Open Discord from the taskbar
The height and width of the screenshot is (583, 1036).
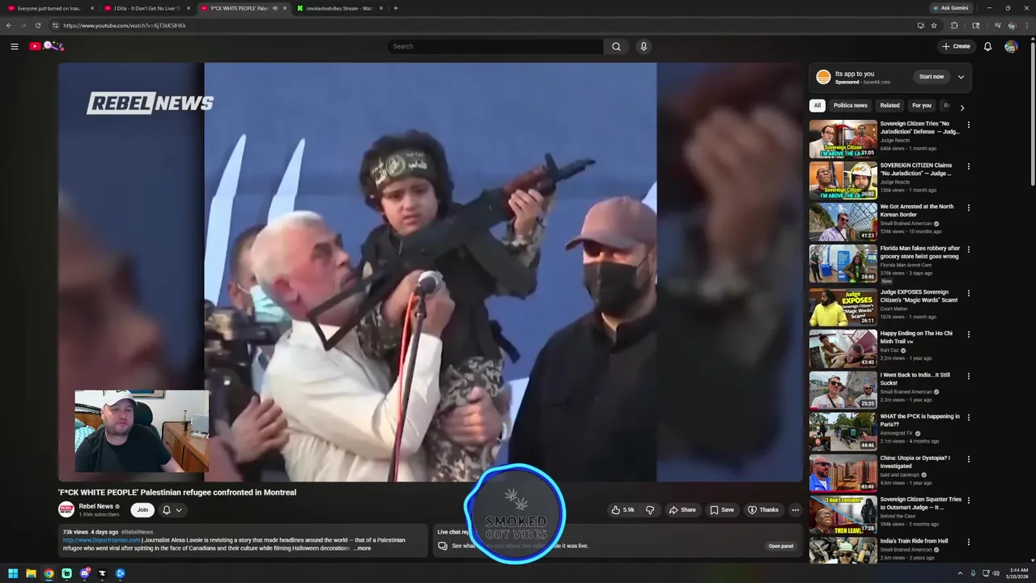84,573
